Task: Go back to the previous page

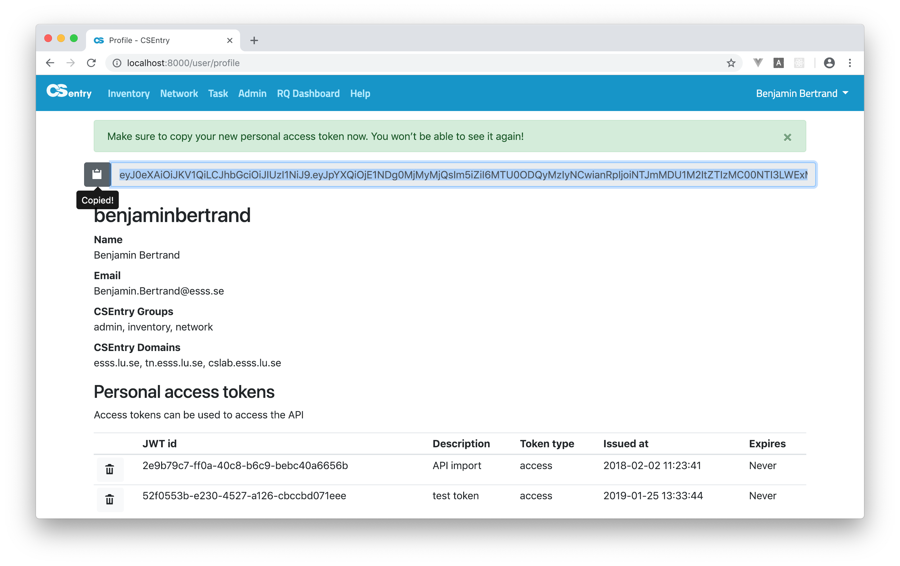Action: (50, 63)
